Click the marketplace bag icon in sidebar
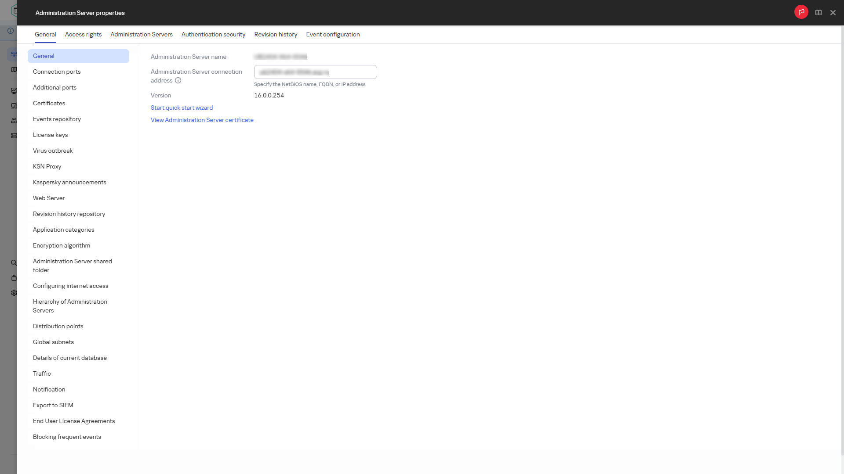This screenshot has height=474, width=844. click(x=14, y=278)
